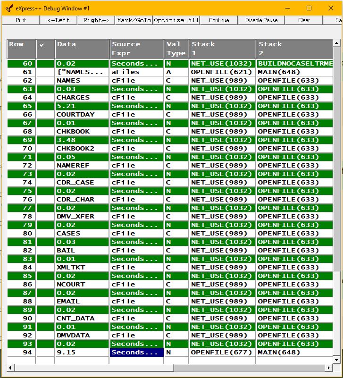Click the Stack 2 column header
The image size is (343, 378).
(x=294, y=49)
